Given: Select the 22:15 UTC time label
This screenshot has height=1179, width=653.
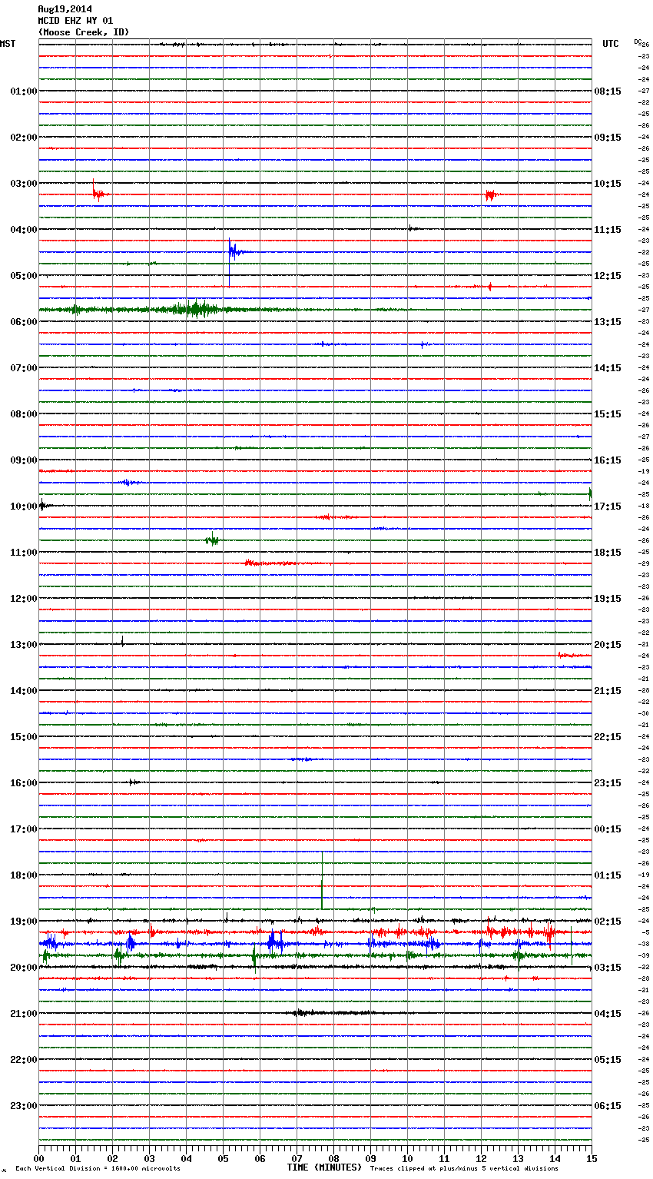Looking at the screenshot, I should [x=608, y=737].
